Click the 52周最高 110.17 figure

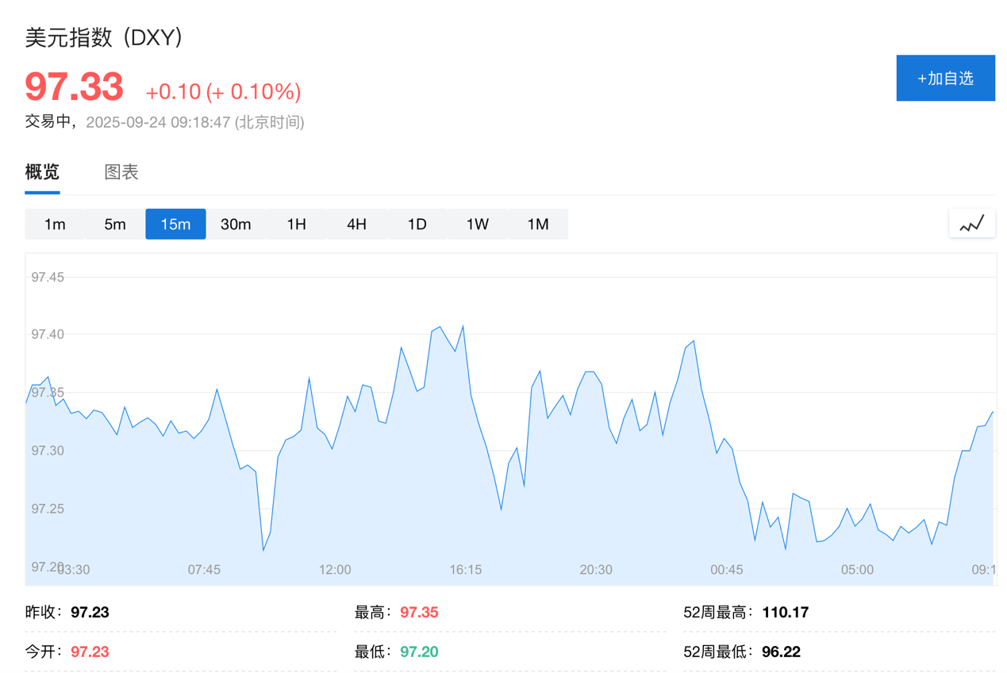tap(785, 612)
